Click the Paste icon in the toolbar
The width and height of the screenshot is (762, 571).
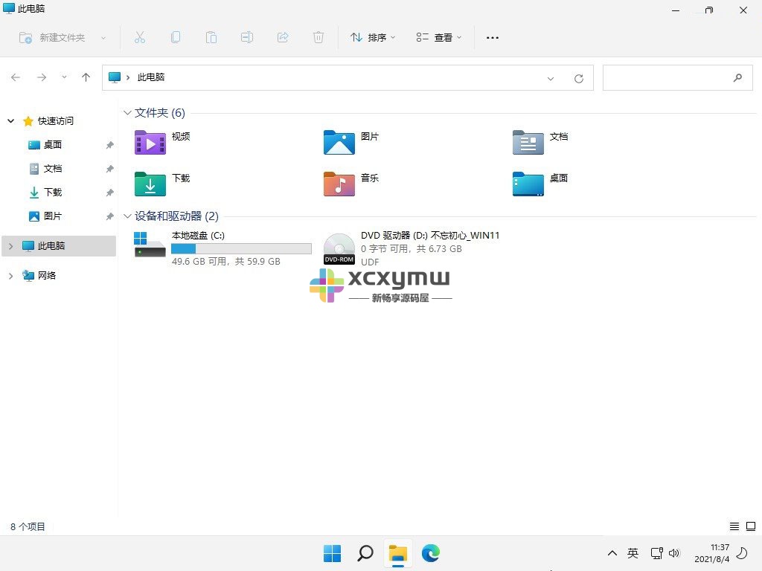pyautogui.click(x=211, y=37)
